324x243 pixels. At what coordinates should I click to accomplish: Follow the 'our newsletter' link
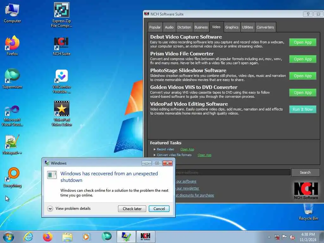pos(187,188)
